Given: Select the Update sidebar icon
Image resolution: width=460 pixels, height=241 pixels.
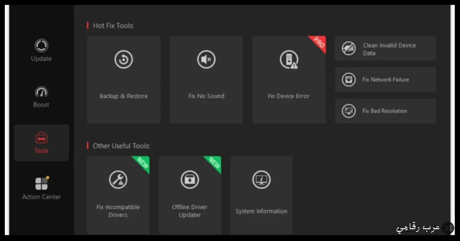Looking at the screenshot, I should (x=41, y=45).
